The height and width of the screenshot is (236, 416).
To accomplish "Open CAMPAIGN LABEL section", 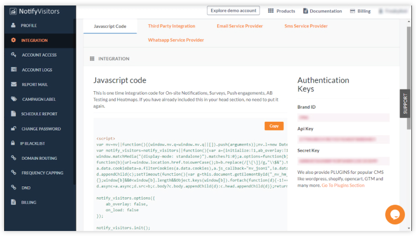I will point(40,100).
